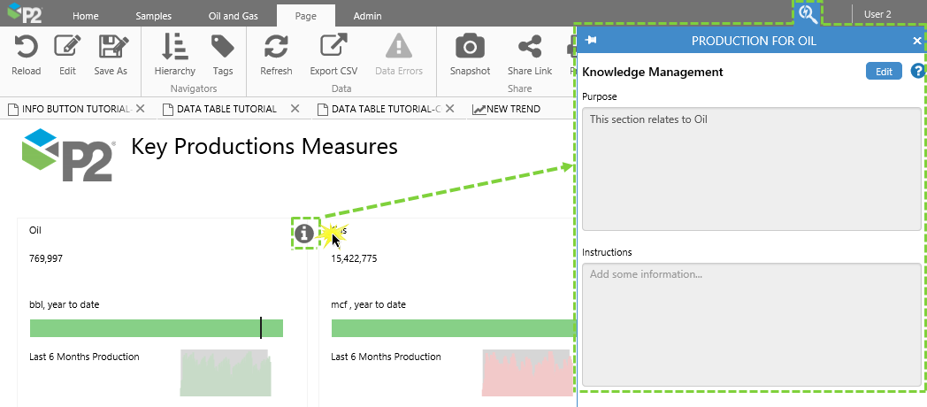The height and width of the screenshot is (407, 927).
Task: Take a Snapshot with camera icon
Action: [470, 48]
